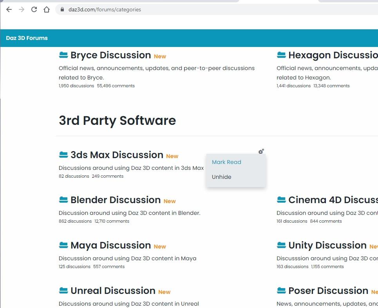378x308 pixels.
Task: Click Poser Discussion folder icon
Action: pyautogui.click(x=281, y=291)
